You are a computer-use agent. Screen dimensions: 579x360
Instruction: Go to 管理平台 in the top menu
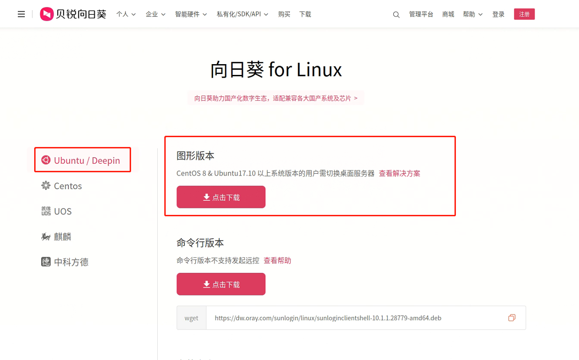click(421, 14)
